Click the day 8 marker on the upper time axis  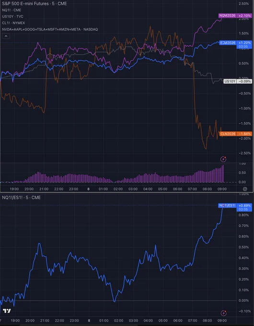(88, 189)
